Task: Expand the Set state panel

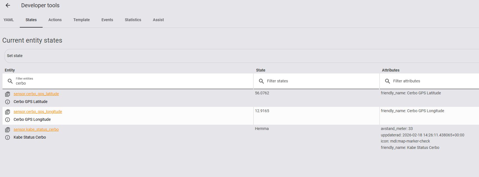Action: pos(15,56)
